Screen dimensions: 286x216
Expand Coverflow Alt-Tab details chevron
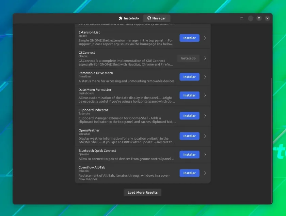point(205,173)
